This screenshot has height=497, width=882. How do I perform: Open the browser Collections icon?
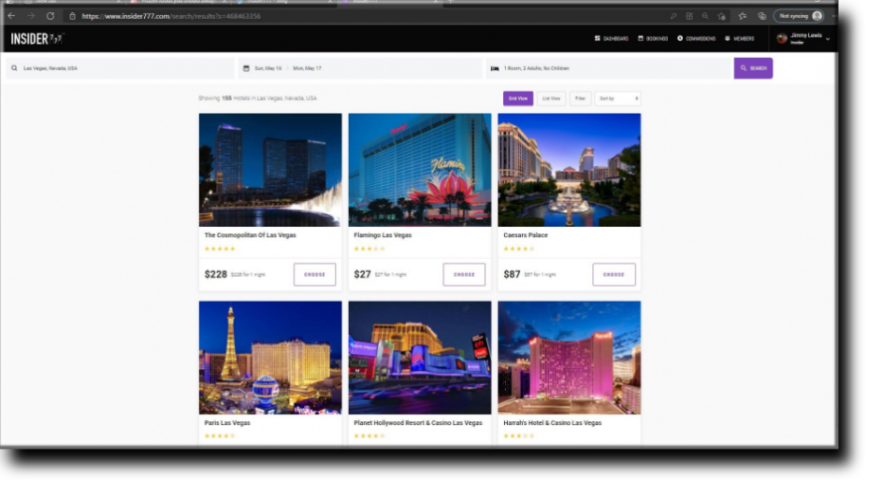[761, 16]
